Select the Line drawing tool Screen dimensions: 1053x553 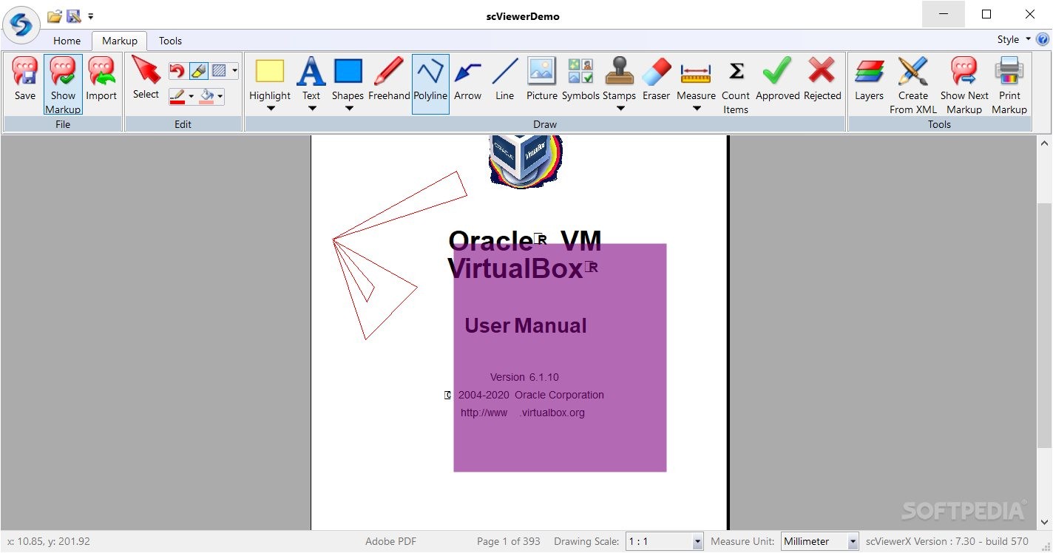coord(505,79)
